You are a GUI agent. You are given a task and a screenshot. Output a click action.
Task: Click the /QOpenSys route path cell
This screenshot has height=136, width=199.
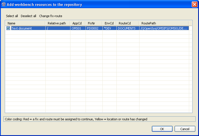[164, 28]
